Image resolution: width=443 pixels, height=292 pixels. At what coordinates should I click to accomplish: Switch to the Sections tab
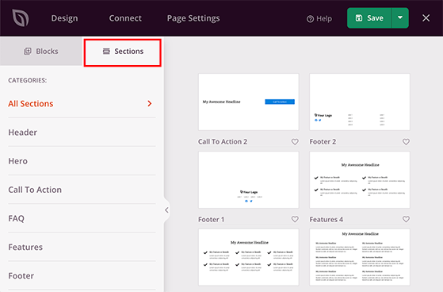click(x=123, y=52)
